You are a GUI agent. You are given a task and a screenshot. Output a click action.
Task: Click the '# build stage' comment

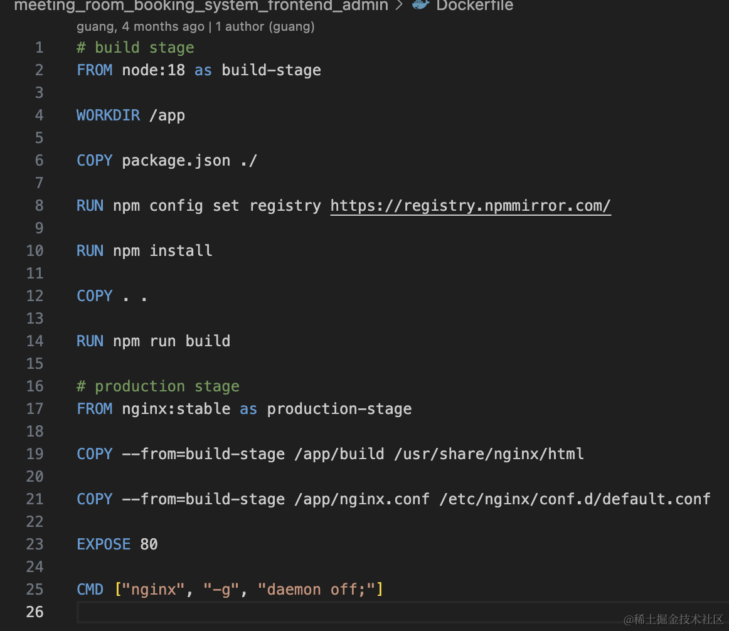click(136, 48)
